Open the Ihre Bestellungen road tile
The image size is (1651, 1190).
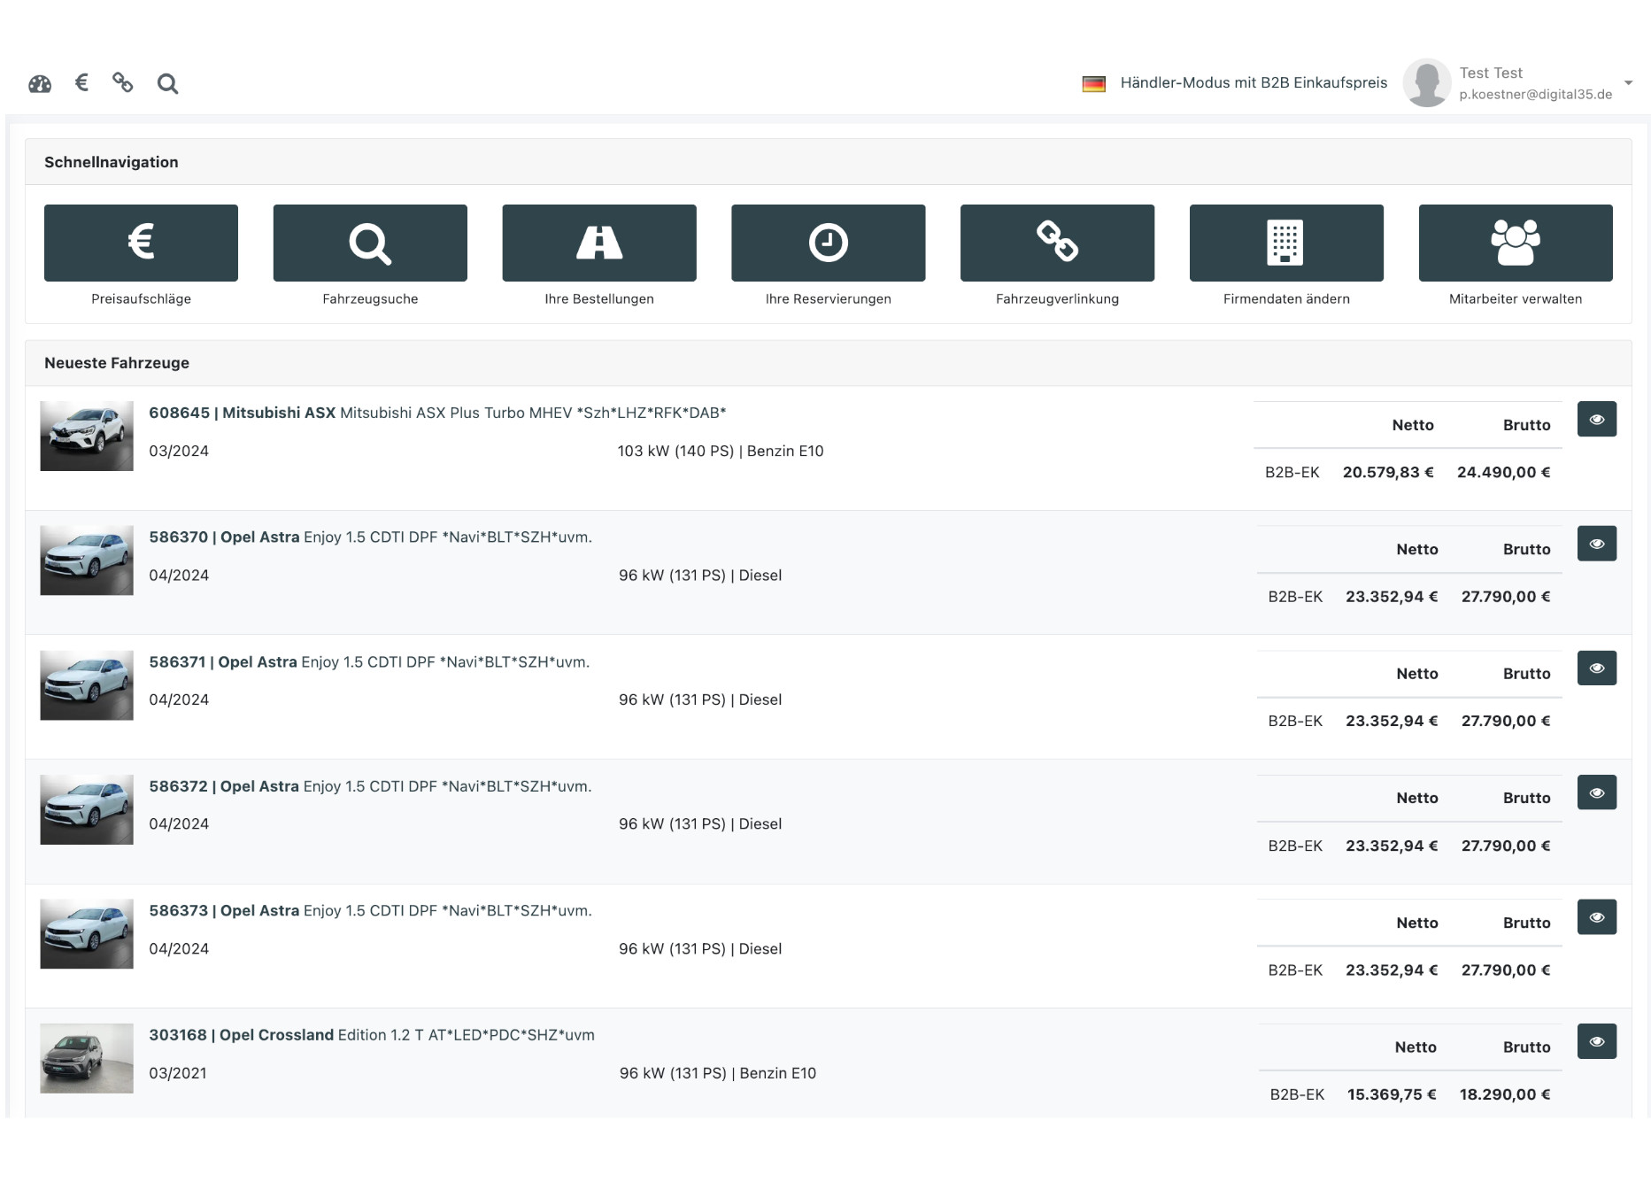coord(598,243)
